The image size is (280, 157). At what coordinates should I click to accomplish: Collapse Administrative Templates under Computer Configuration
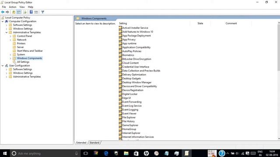tap(7, 32)
